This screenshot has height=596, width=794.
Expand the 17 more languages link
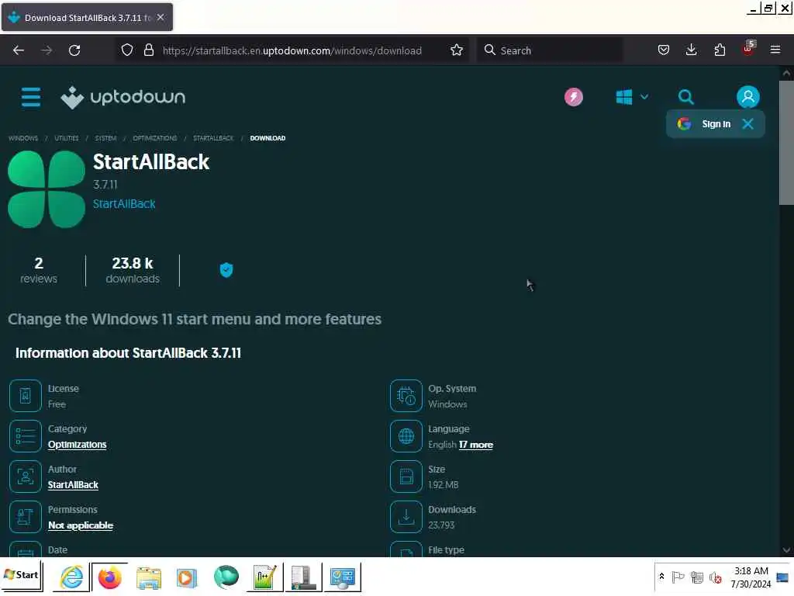click(x=475, y=445)
